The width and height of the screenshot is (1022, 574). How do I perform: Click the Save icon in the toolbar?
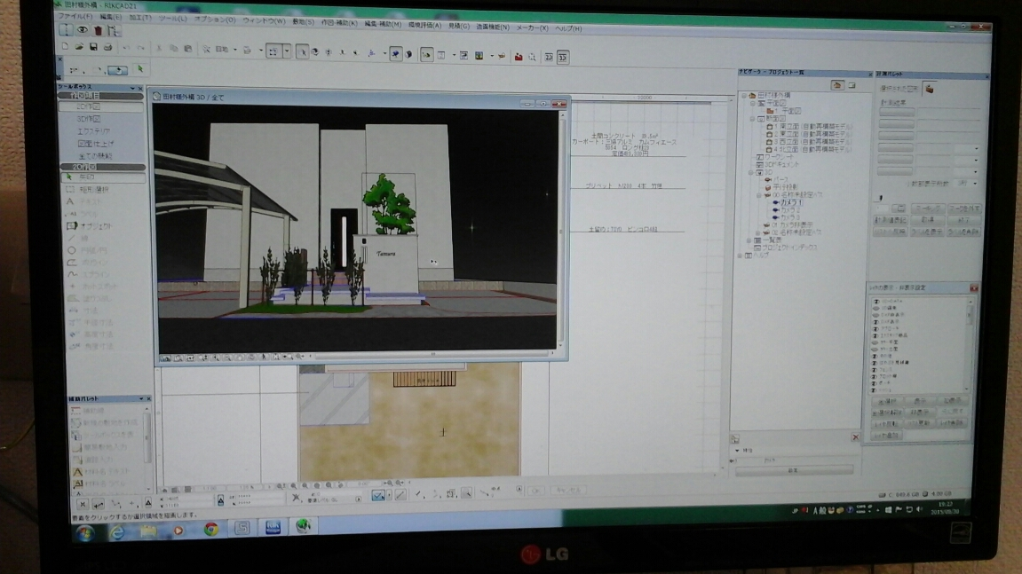point(92,47)
